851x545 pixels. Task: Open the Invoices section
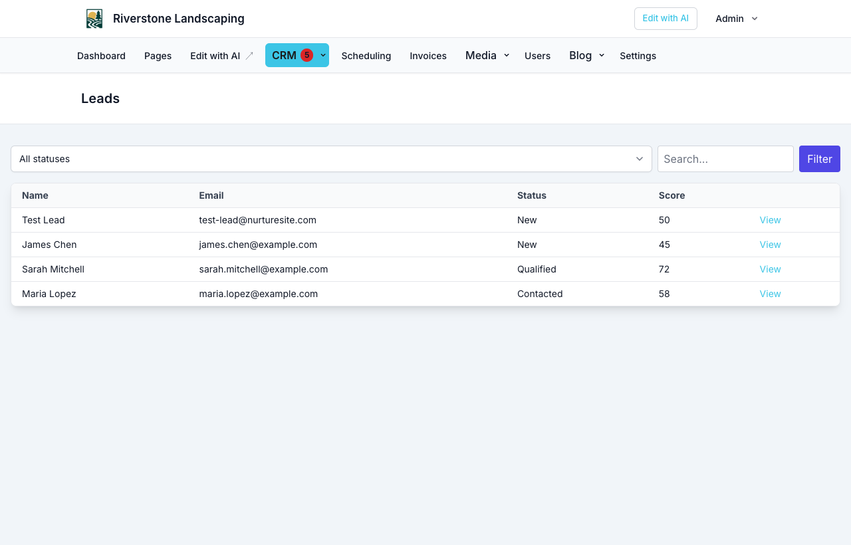pyautogui.click(x=428, y=56)
